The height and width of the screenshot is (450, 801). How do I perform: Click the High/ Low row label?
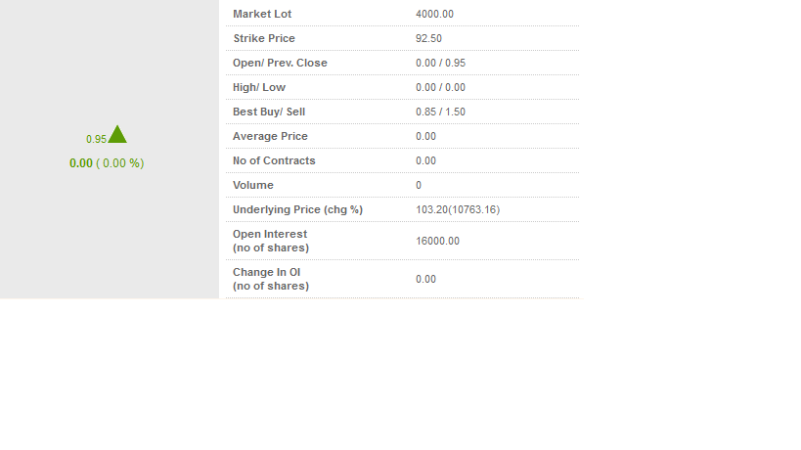[259, 87]
